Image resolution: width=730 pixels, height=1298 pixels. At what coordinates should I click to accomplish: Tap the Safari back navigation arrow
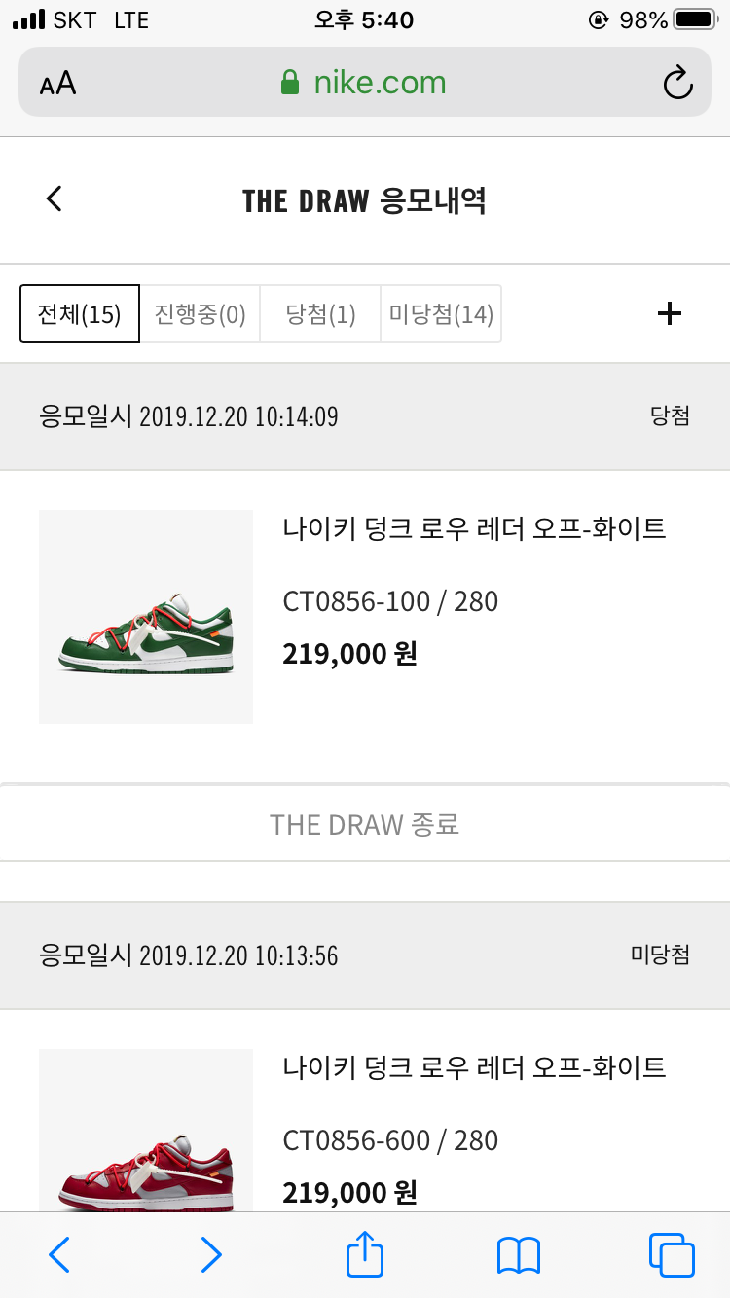pos(59,1255)
